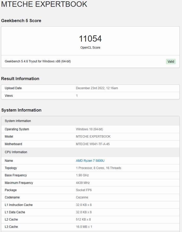Select the MTECHE W041-TF-A-45 motherboard value
Screen dimensions: 182x232
pos(93,144)
